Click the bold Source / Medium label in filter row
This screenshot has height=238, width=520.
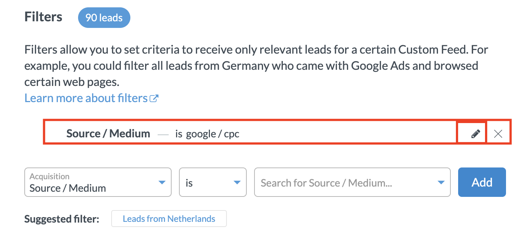pyautogui.click(x=108, y=133)
